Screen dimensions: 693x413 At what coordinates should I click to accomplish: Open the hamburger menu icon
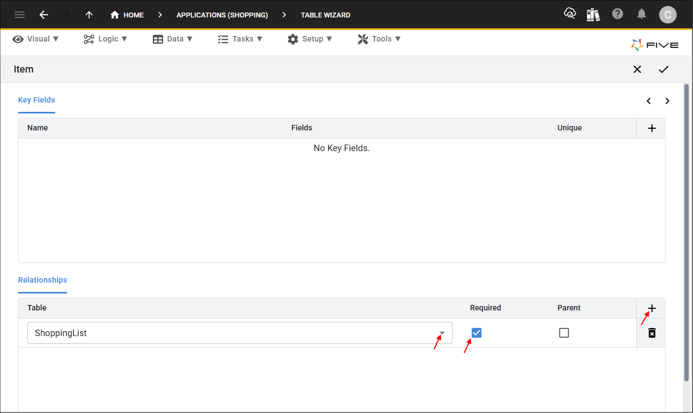coord(20,15)
